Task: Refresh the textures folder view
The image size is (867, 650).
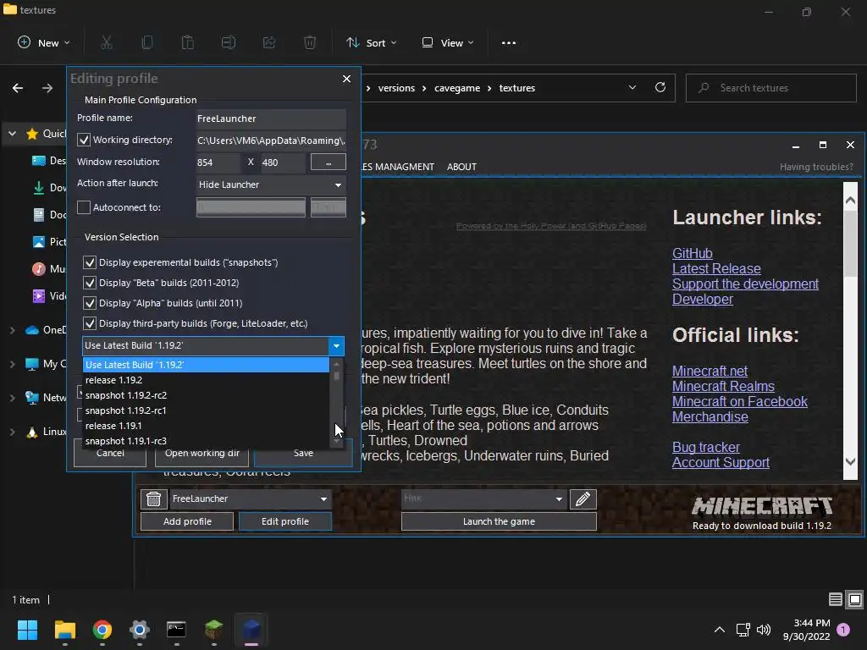Action: 660,87
